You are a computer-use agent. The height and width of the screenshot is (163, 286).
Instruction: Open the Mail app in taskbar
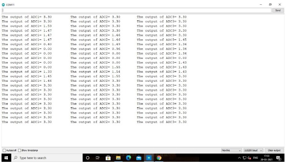pyautogui.click(x=139, y=158)
